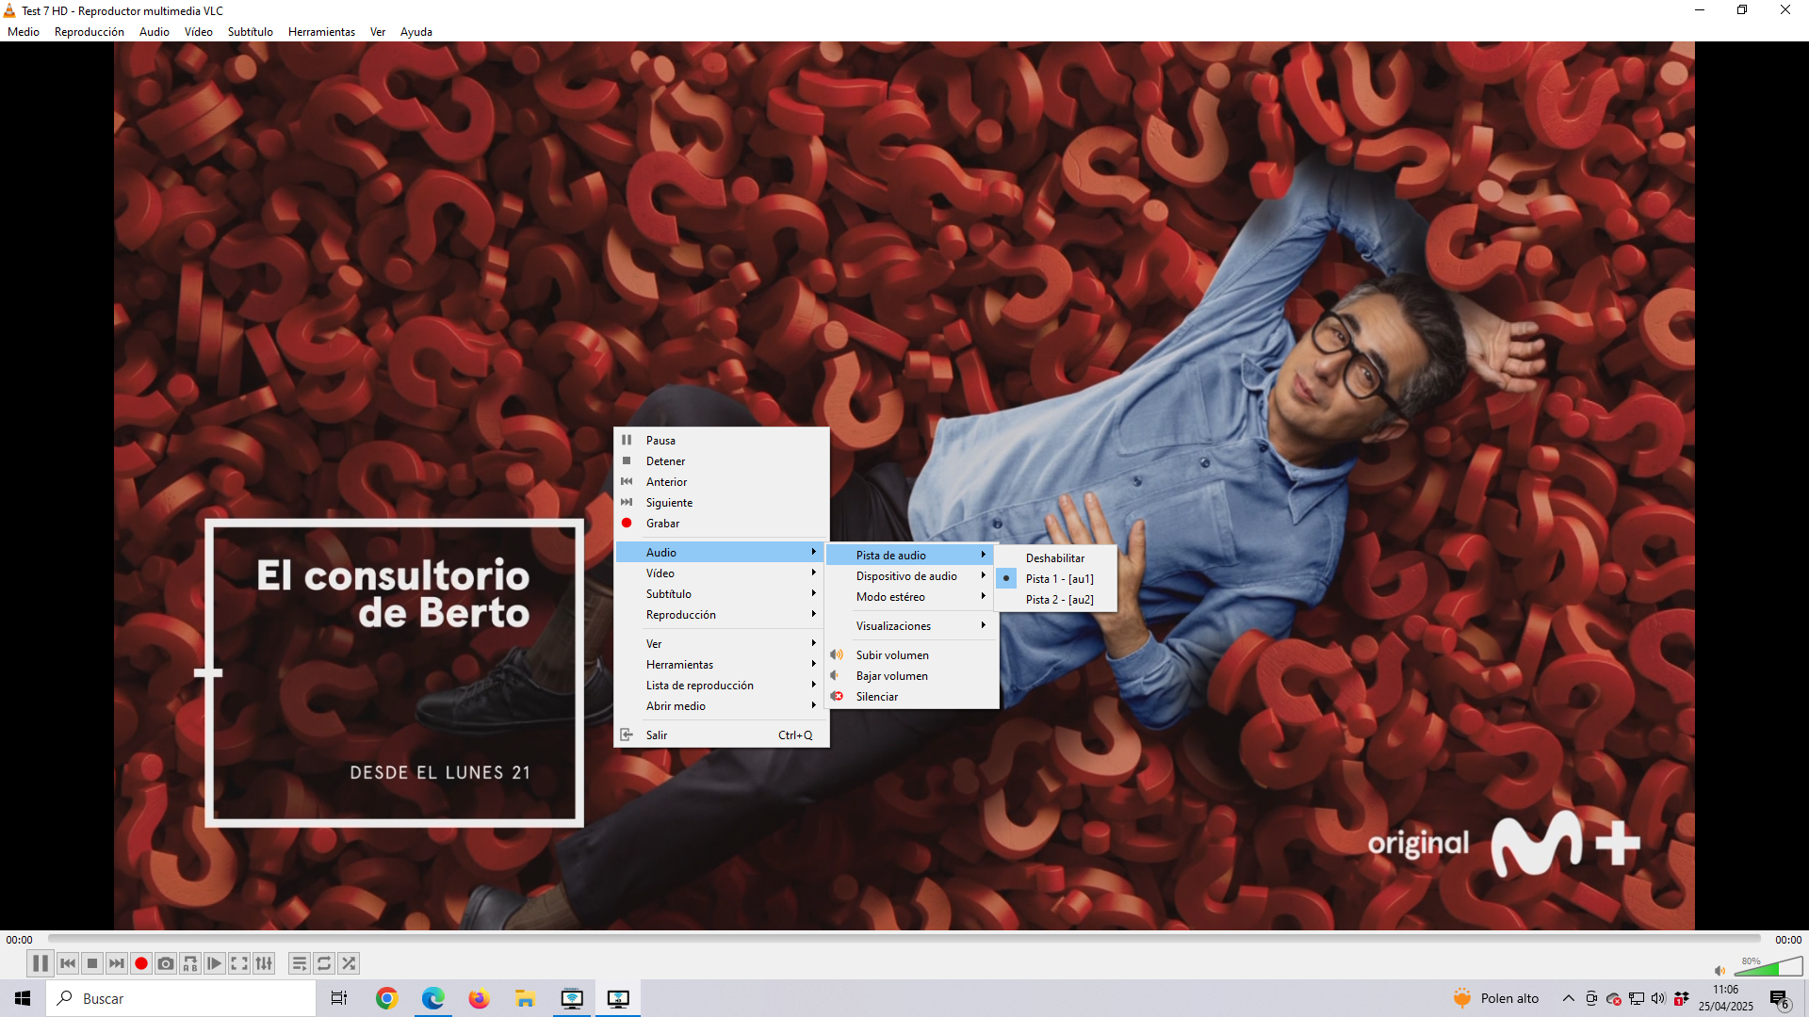Click Pausa in the context menu

click(x=722, y=441)
